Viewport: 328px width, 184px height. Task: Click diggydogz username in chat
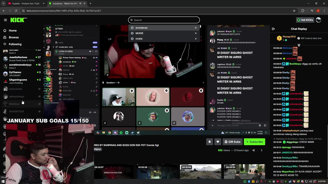click(x=292, y=142)
